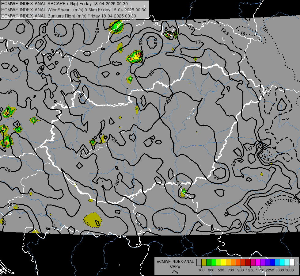The height and width of the screenshot is (276, 300).
Task: Select the dark green legend swatch
Action: point(209,263)
